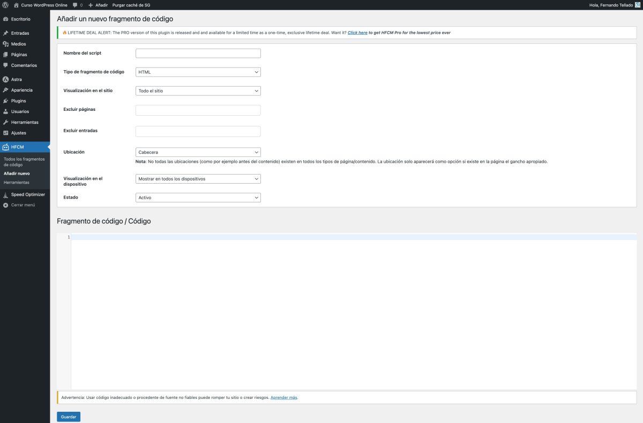Viewport: 643px width, 423px height.
Task: Open the Medios library icon
Action: pyautogui.click(x=6, y=43)
